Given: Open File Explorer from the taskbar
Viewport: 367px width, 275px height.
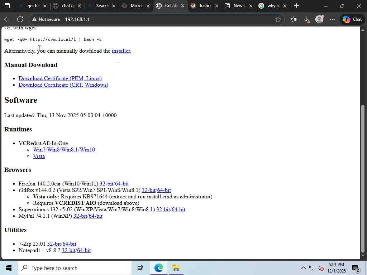Looking at the screenshot, I should click(176, 268).
